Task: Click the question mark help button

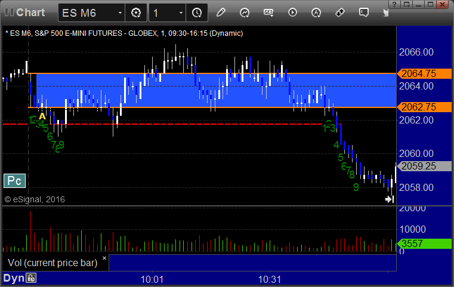Action: click(394, 4)
